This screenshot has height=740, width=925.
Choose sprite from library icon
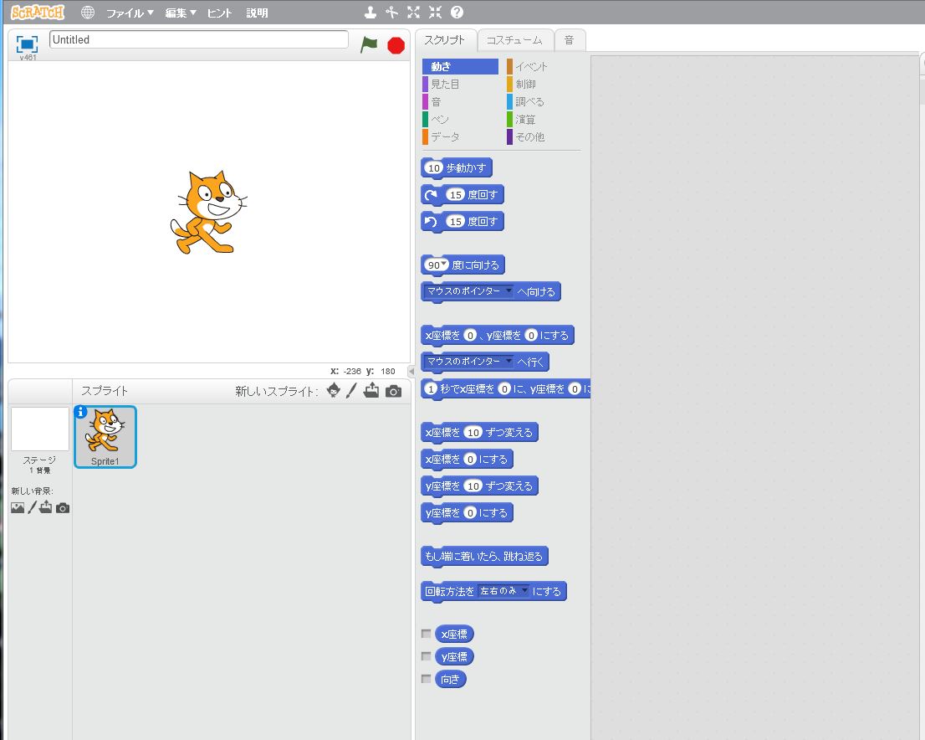point(334,390)
